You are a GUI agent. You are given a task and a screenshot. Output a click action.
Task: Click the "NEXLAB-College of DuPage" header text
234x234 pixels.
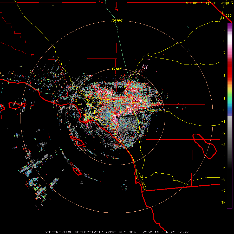(208, 3)
